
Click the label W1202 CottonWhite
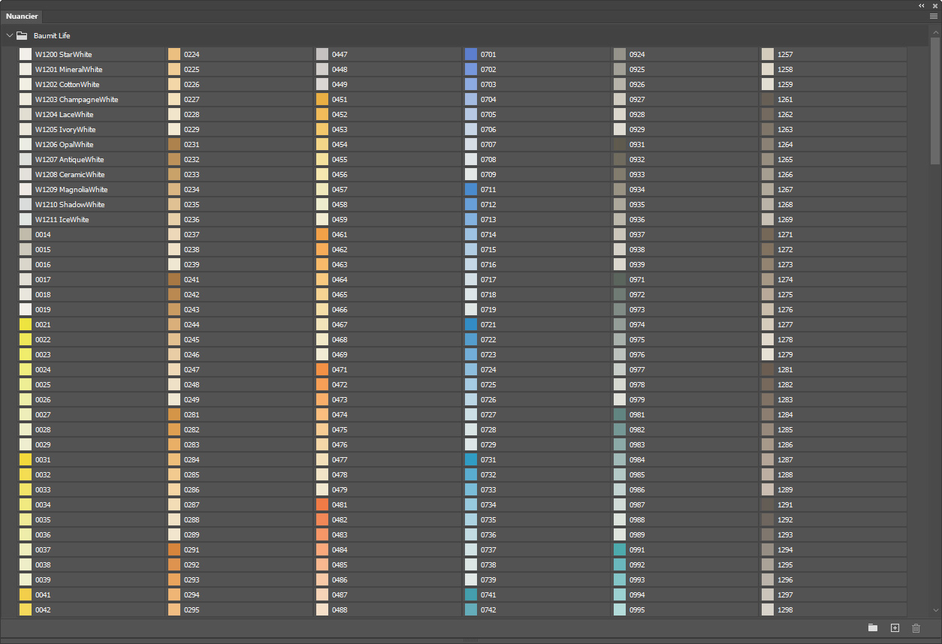coord(67,84)
